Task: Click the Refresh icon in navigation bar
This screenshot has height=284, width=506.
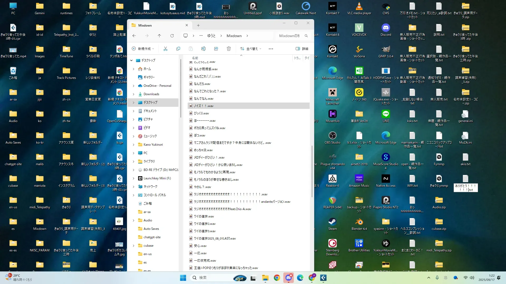Action: pos(172,36)
